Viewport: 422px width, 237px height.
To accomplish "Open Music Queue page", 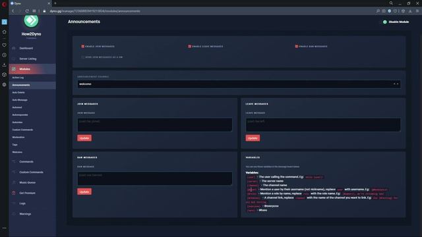I will [x=28, y=183].
